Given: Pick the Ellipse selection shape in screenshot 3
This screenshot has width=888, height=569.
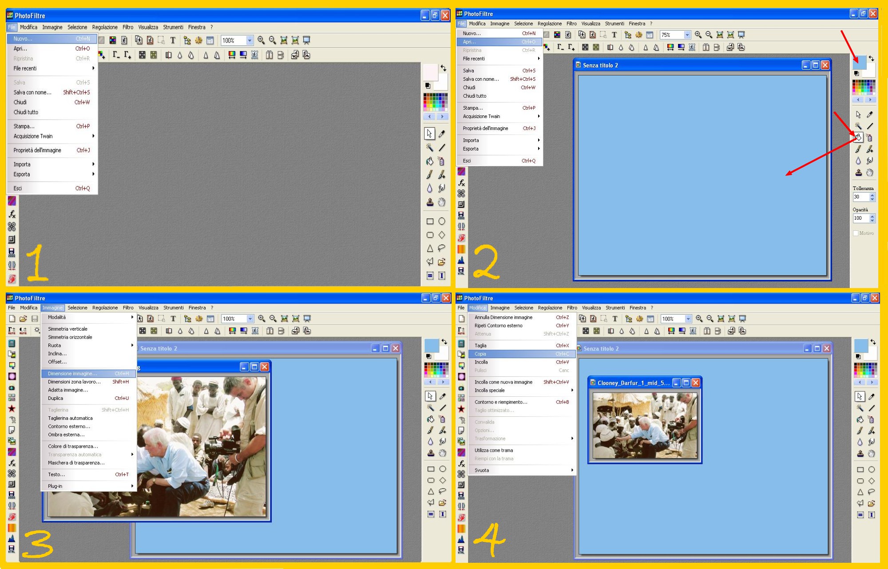Looking at the screenshot, I should pos(443,469).
